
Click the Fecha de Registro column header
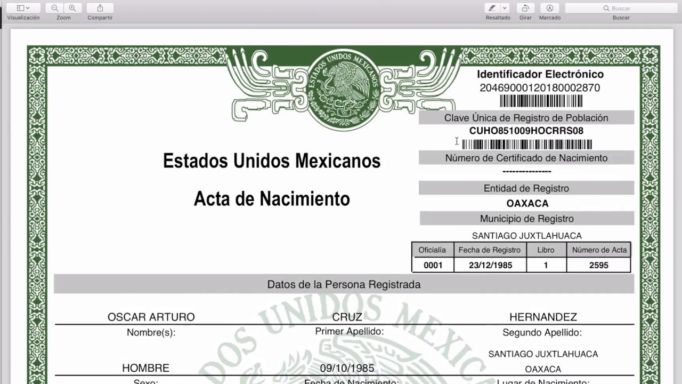pyautogui.click(x=490, y=250)
